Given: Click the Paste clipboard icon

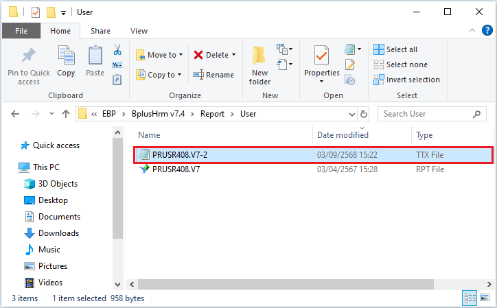Looking at the screenshot, I should 95,56.
